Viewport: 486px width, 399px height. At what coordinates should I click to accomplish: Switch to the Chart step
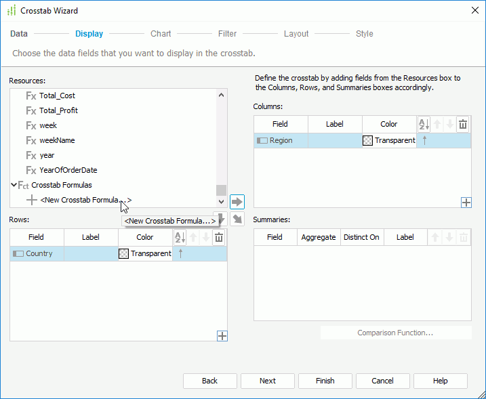[x=161, y=34]
